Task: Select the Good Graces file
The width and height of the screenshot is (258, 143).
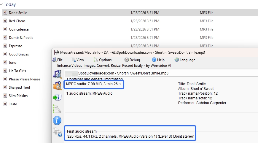Action: click(19, 54)
